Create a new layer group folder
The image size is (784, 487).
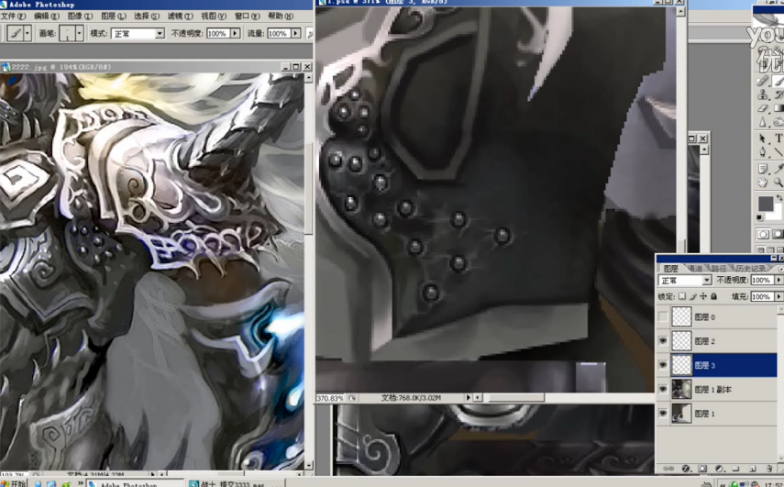735,469
